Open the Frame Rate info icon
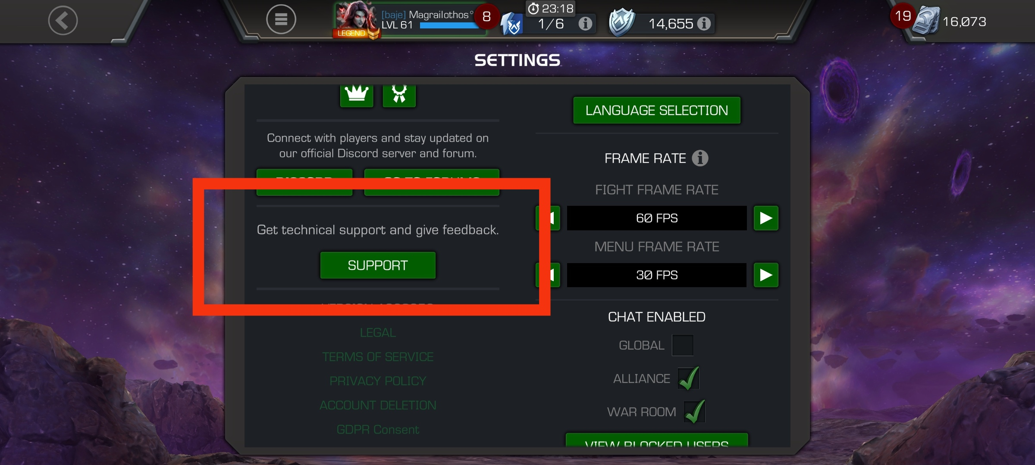Image resolution: width=1035 pixels, height=465 pixels. (700, 158)
